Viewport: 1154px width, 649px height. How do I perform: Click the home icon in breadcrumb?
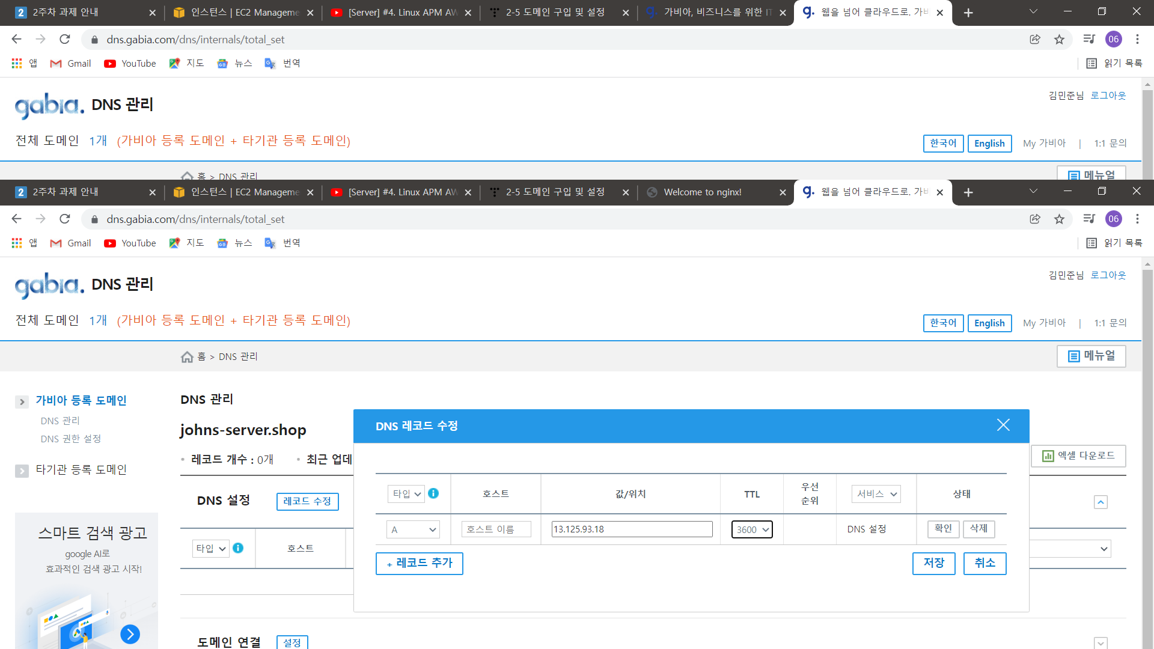(187, 357)
